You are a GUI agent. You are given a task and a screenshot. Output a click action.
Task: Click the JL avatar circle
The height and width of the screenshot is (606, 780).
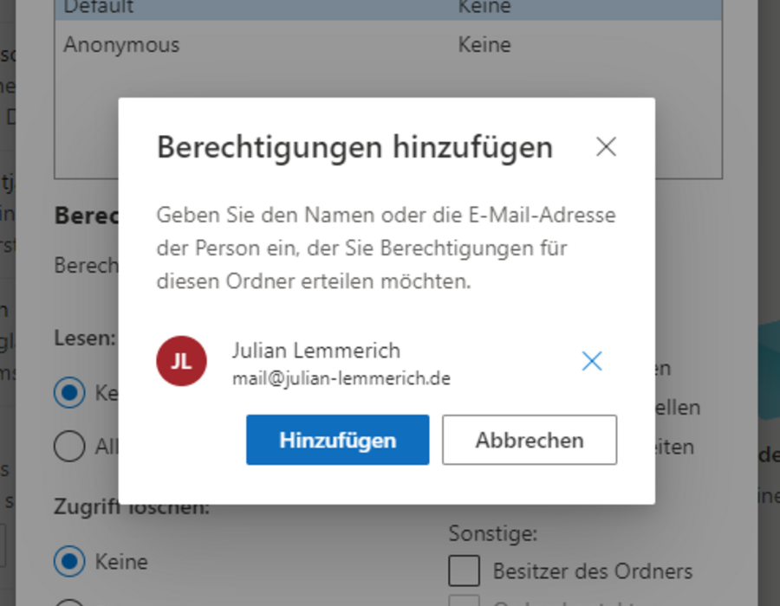point(182,361)
